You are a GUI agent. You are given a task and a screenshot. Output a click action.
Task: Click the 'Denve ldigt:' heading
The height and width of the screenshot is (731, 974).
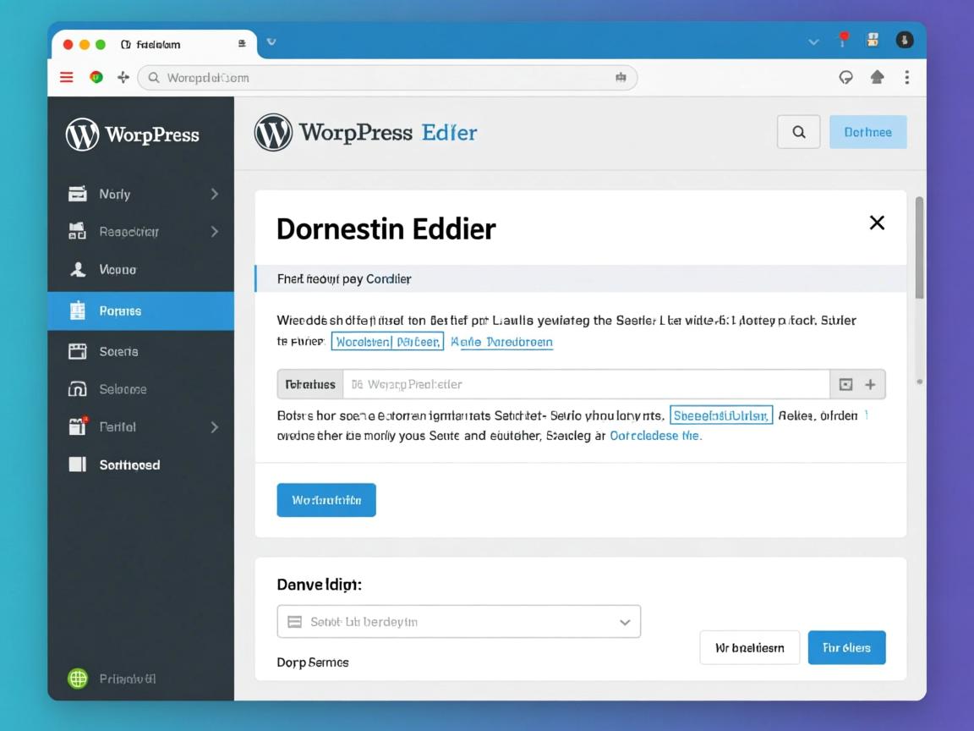(x=319, y=585)
